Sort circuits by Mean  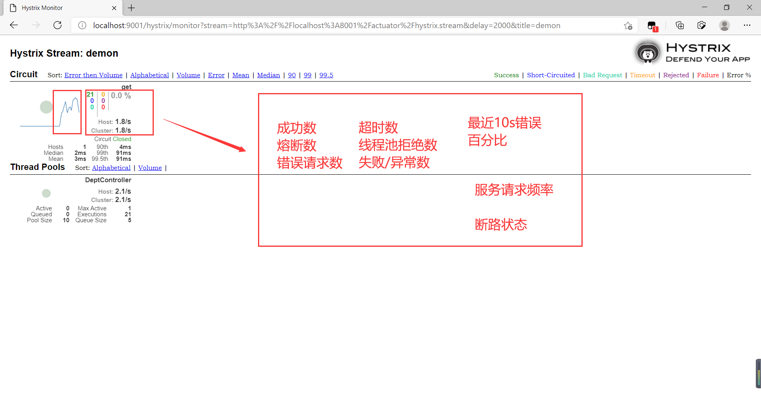point(241,75)
